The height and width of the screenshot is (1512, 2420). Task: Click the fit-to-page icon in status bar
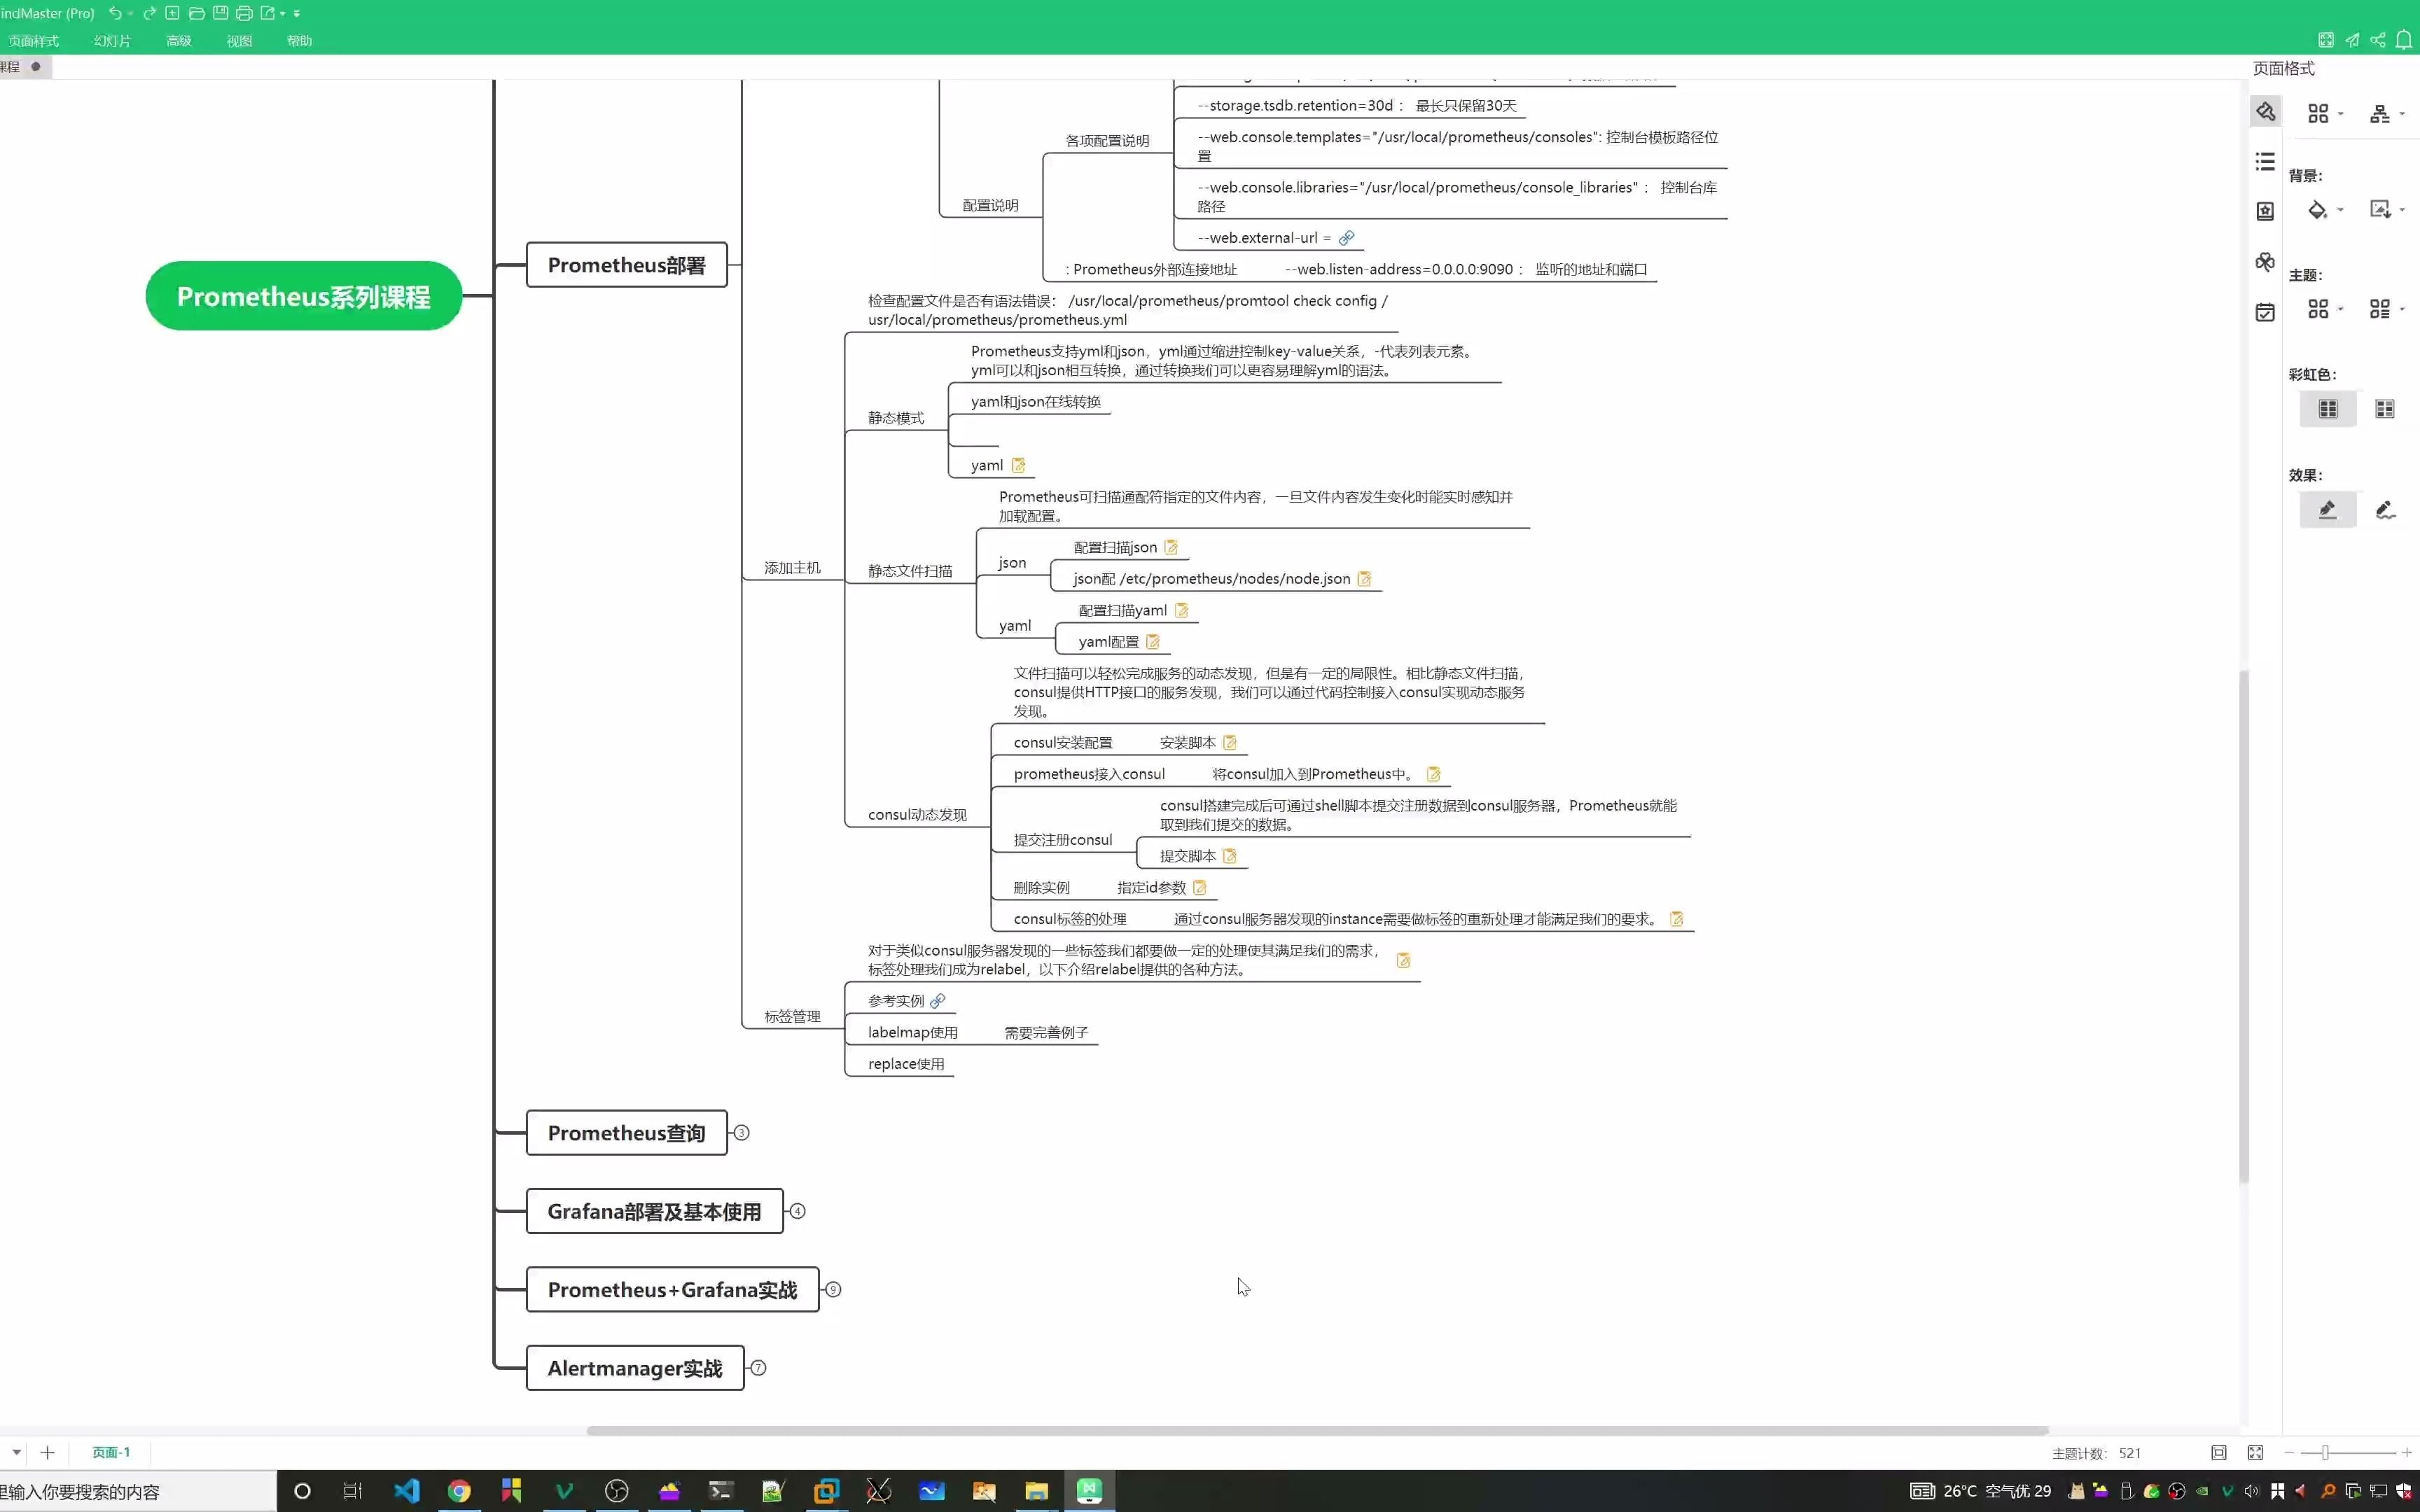click(x=2219, y=1453)
